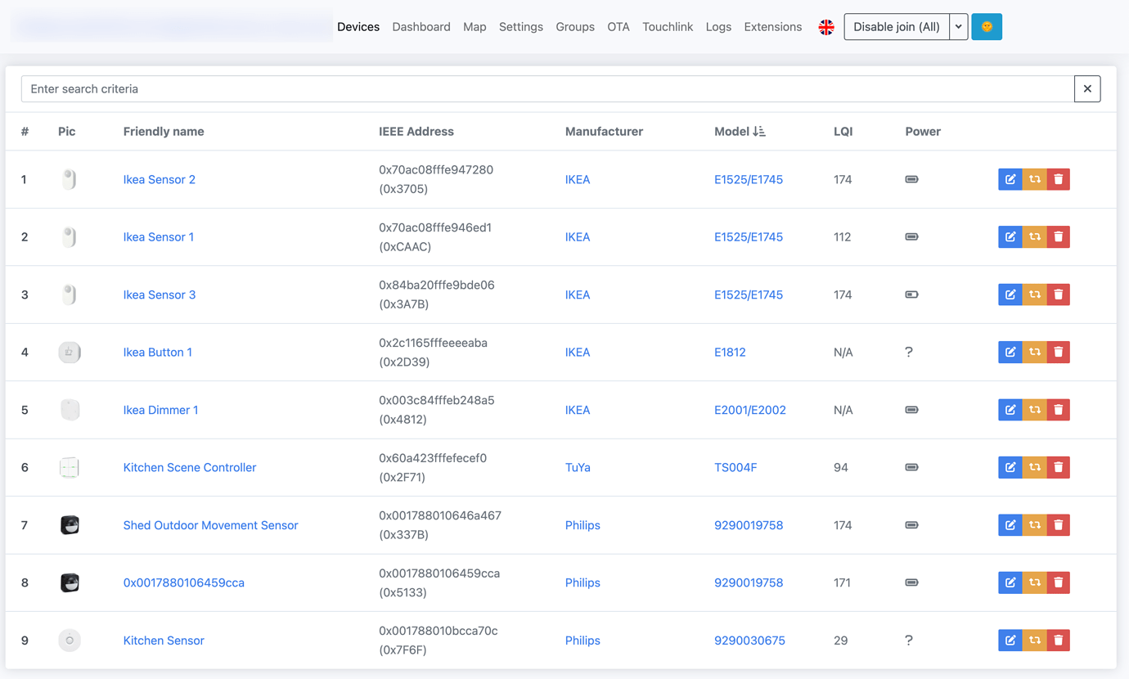Screen dimensions: 1129x679
Task: Click the British flag language icon
Action: tap(826, 26)
